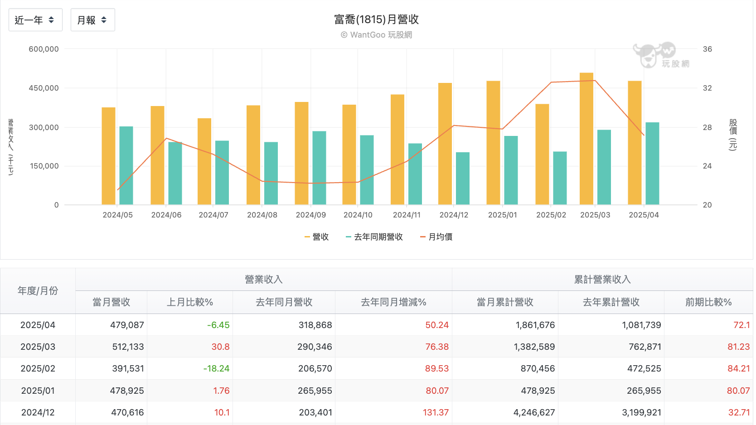Click the 2025/01 x-axis label

[x=503, y=215]
